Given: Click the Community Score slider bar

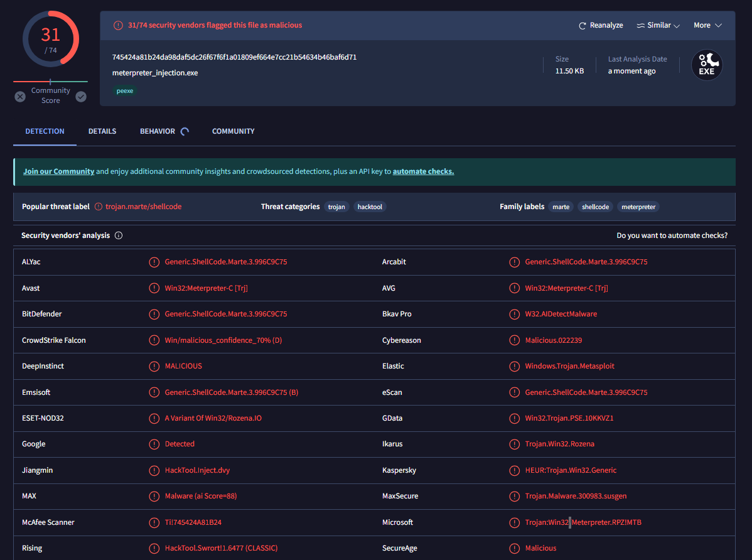Looking at the screenshot, I should (50, 82).
